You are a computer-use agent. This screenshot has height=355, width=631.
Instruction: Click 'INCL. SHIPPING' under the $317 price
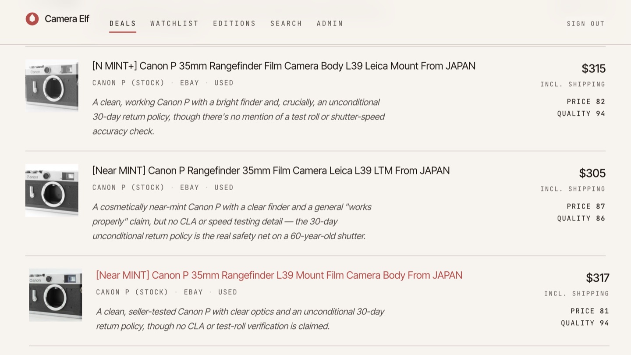point(577,294)
